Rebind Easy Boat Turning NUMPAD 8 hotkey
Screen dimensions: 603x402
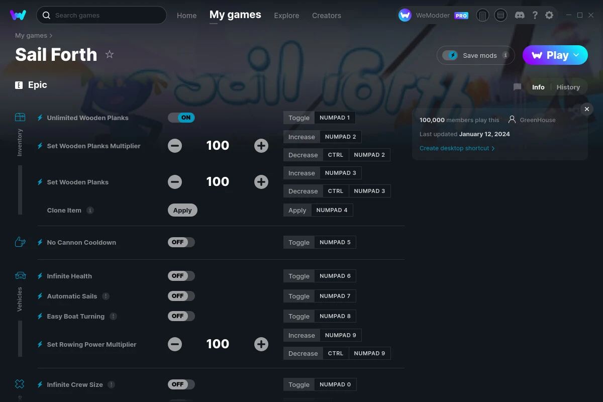click(x=335, y=316)
